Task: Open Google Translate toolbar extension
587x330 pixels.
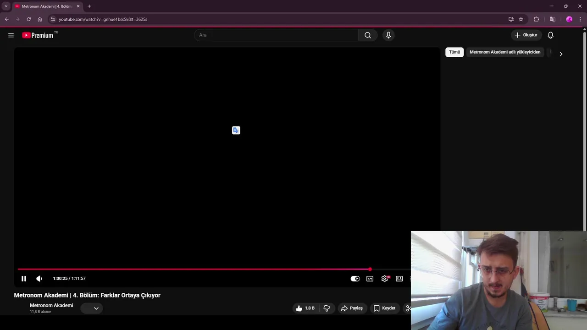Action: (x=553, y=19)
